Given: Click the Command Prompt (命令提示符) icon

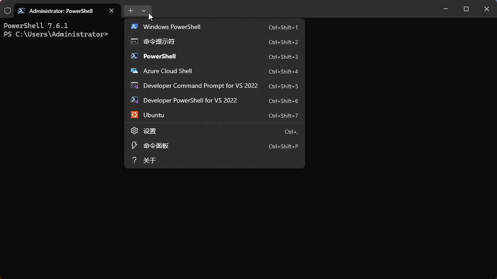Looking at the screenshot, I should [x=134, y=41].
